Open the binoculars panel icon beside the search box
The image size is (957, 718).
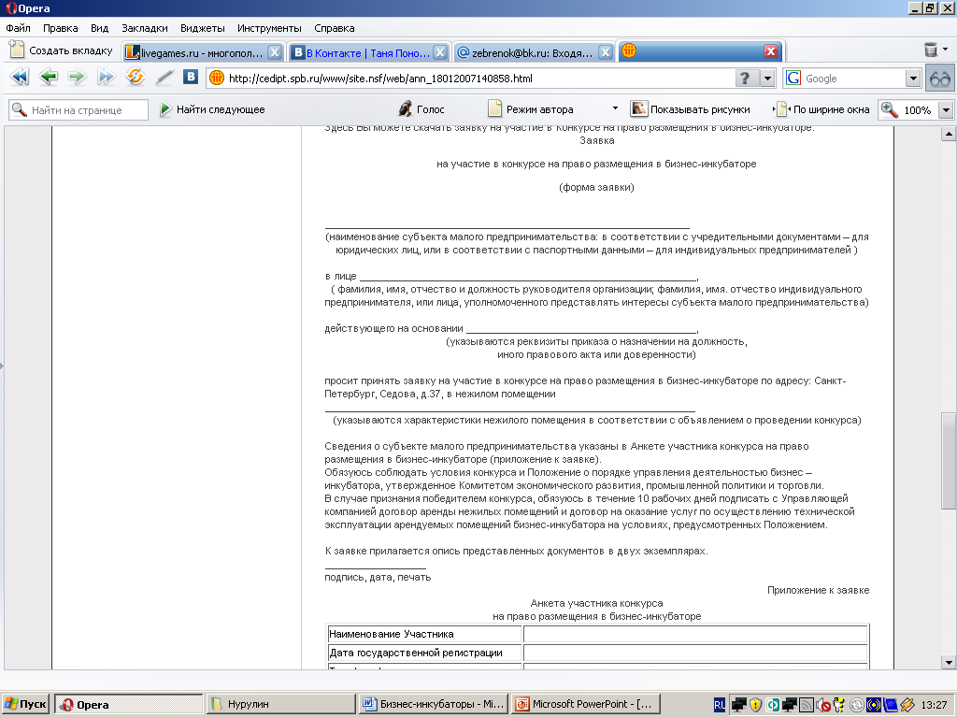click(940, 79)
